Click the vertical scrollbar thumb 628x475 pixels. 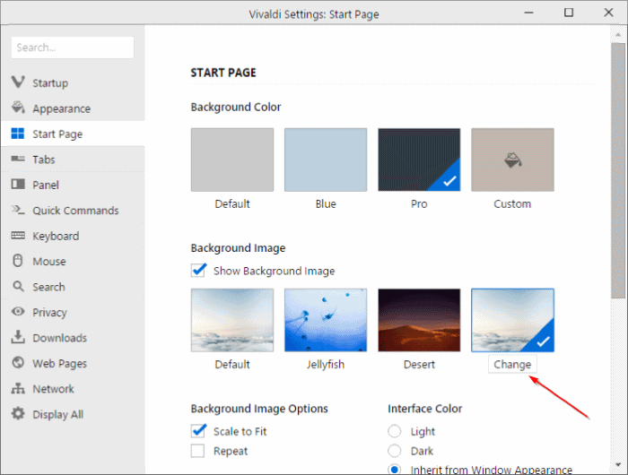point(617,170)
